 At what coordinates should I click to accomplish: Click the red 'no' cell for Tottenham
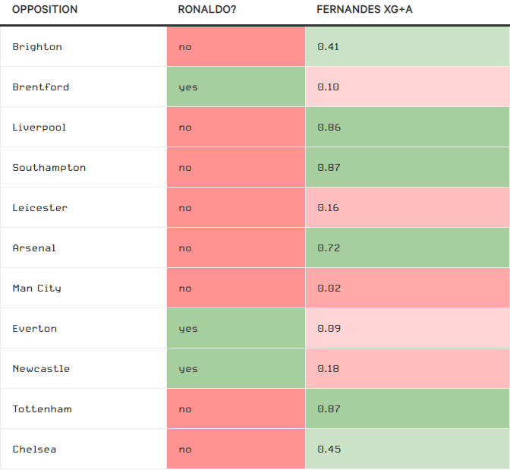pyautogui.click(x=235, y=409)
